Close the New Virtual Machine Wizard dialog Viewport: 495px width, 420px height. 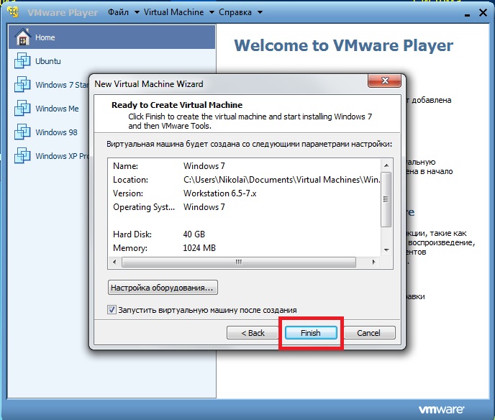pyautogui.click(x=384, y=81)
